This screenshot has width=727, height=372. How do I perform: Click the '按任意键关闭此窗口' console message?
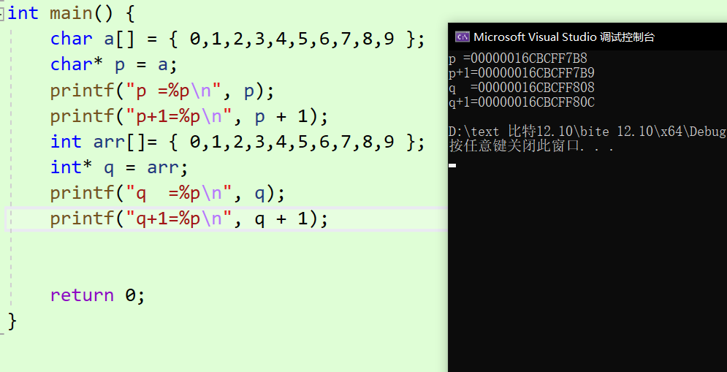(x=531, y=147)
